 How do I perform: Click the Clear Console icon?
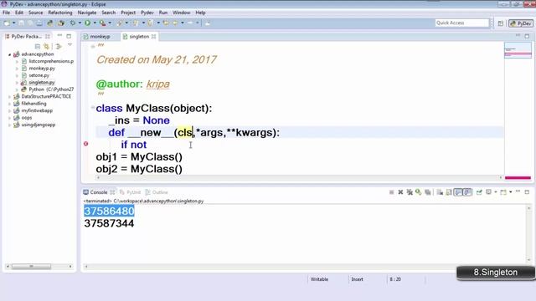pos(440,192)
